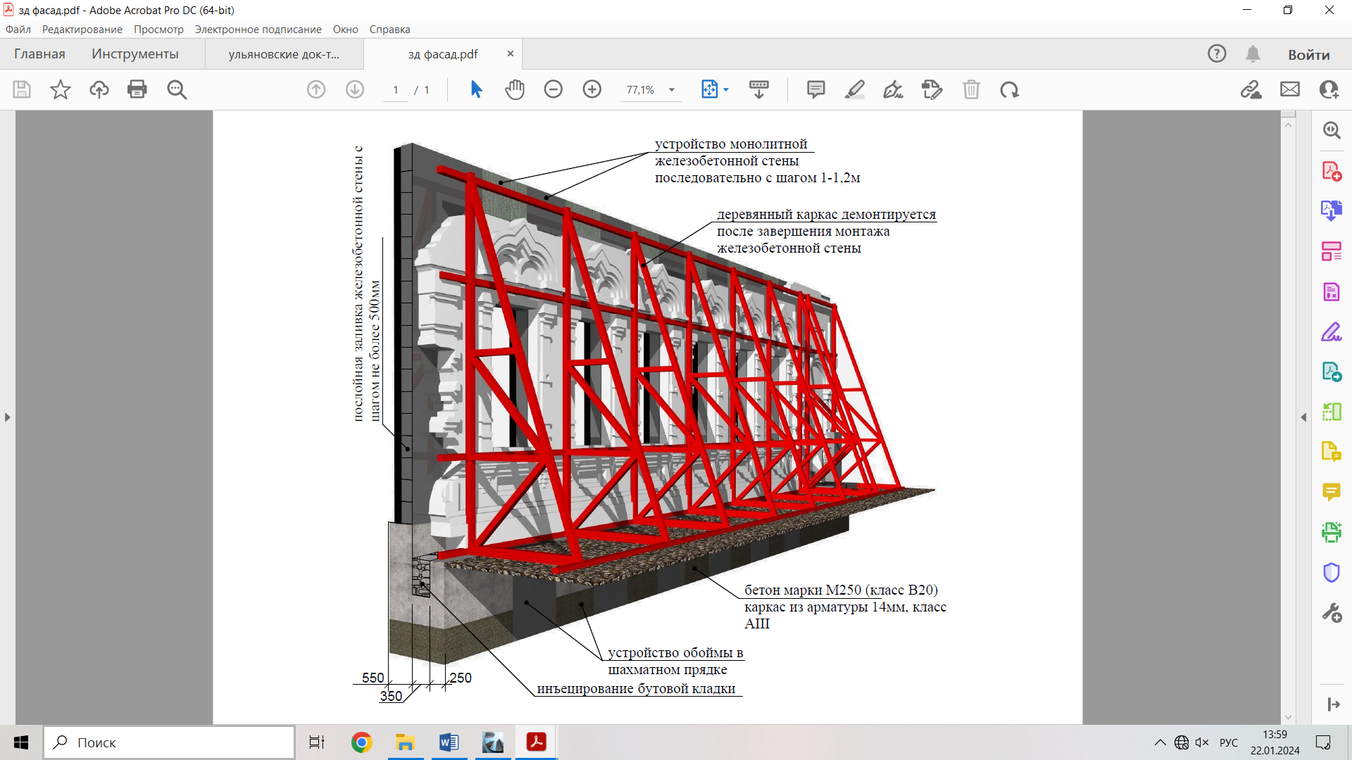Click the Delete trash icon

971,89
